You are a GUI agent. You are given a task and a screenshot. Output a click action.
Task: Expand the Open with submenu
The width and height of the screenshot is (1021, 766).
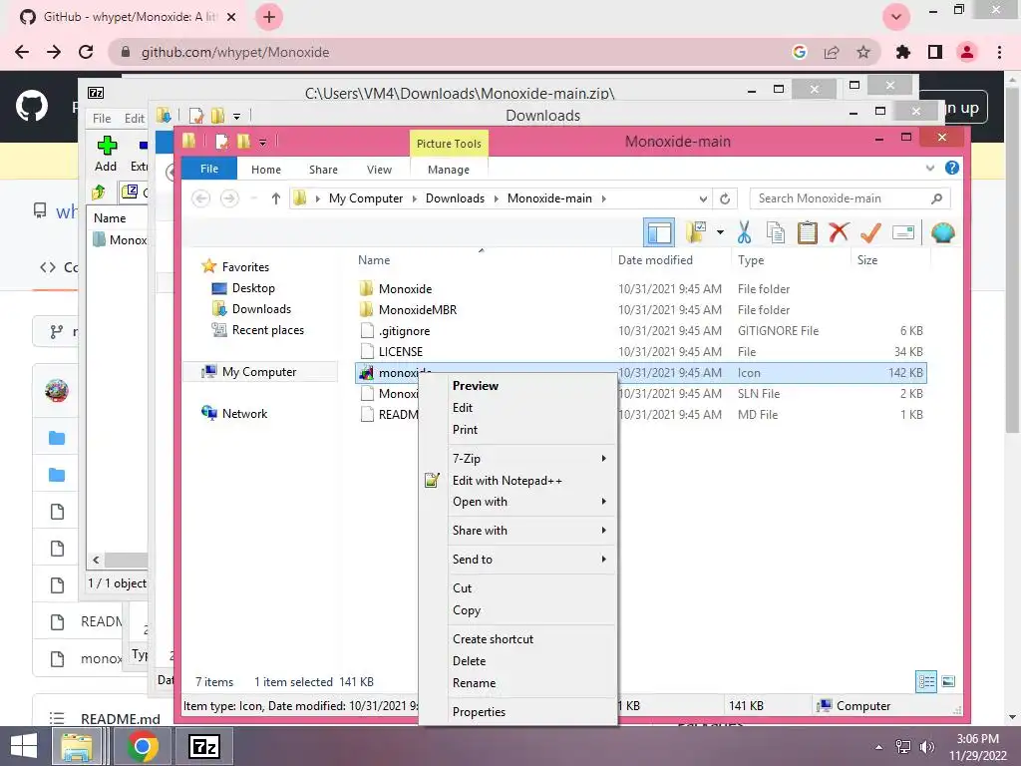pyautogui.click(x=517, y=502)
